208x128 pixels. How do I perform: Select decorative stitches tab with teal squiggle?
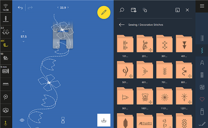[x=202, y=50]
